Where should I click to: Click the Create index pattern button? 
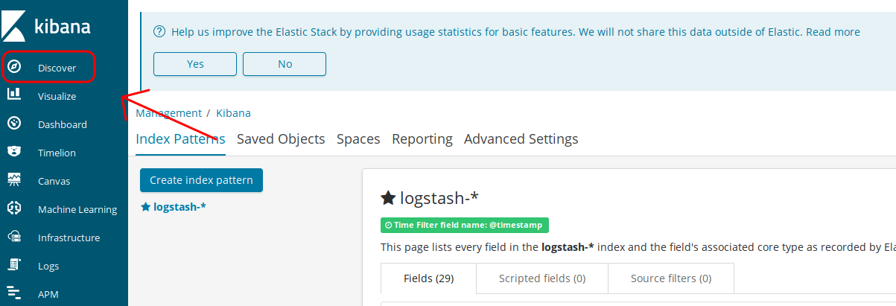[201, 180]
